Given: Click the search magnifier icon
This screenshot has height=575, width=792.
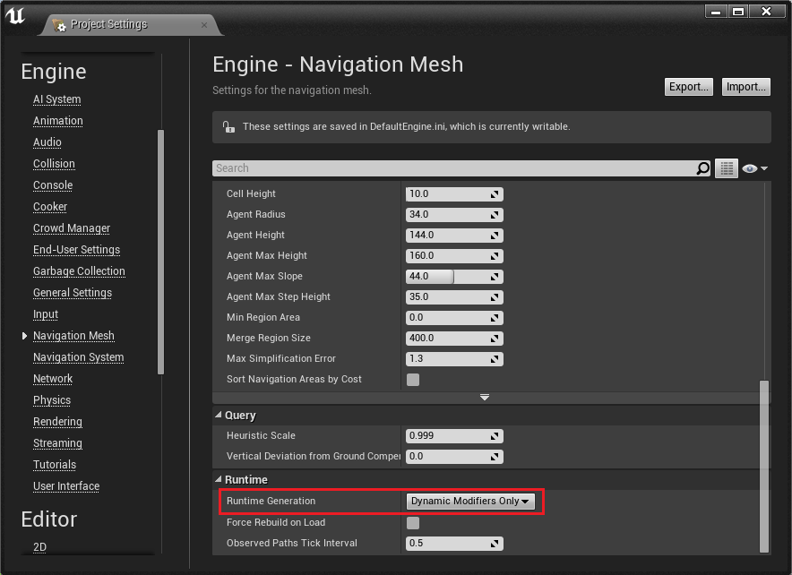Looking at the screenshot, I should (702, 168).
